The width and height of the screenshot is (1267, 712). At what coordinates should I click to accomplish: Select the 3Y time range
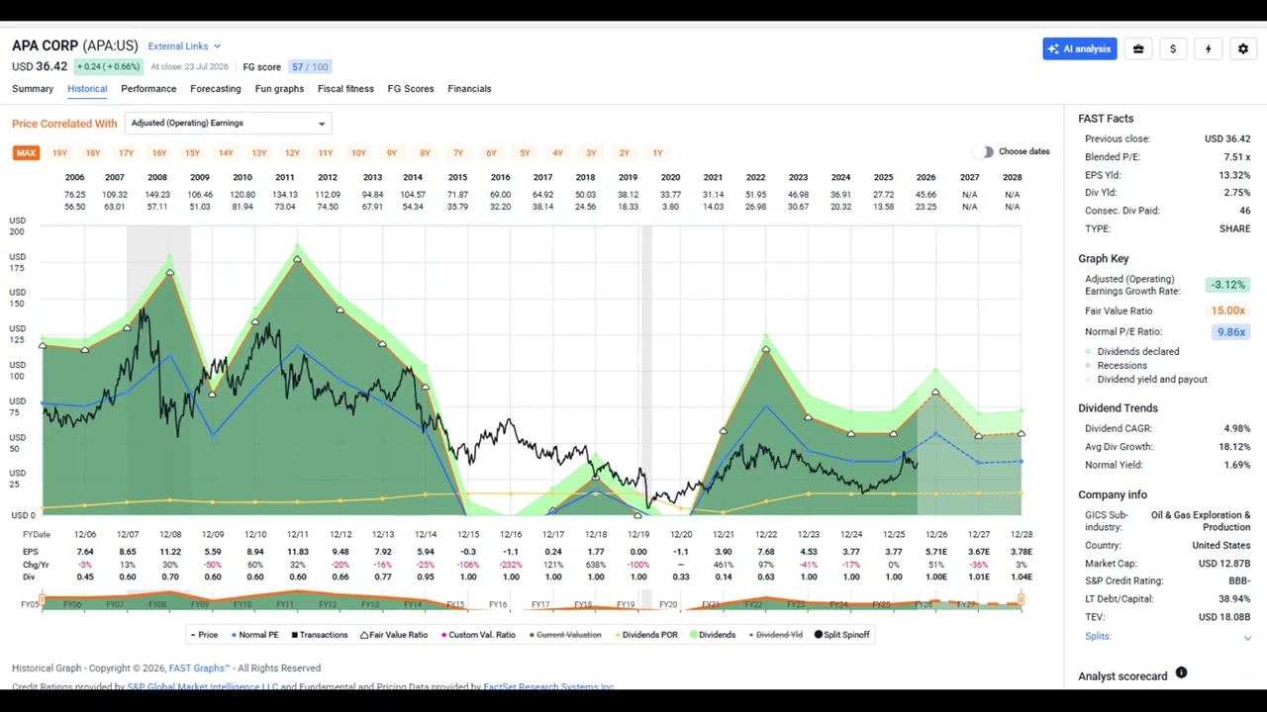591,153
